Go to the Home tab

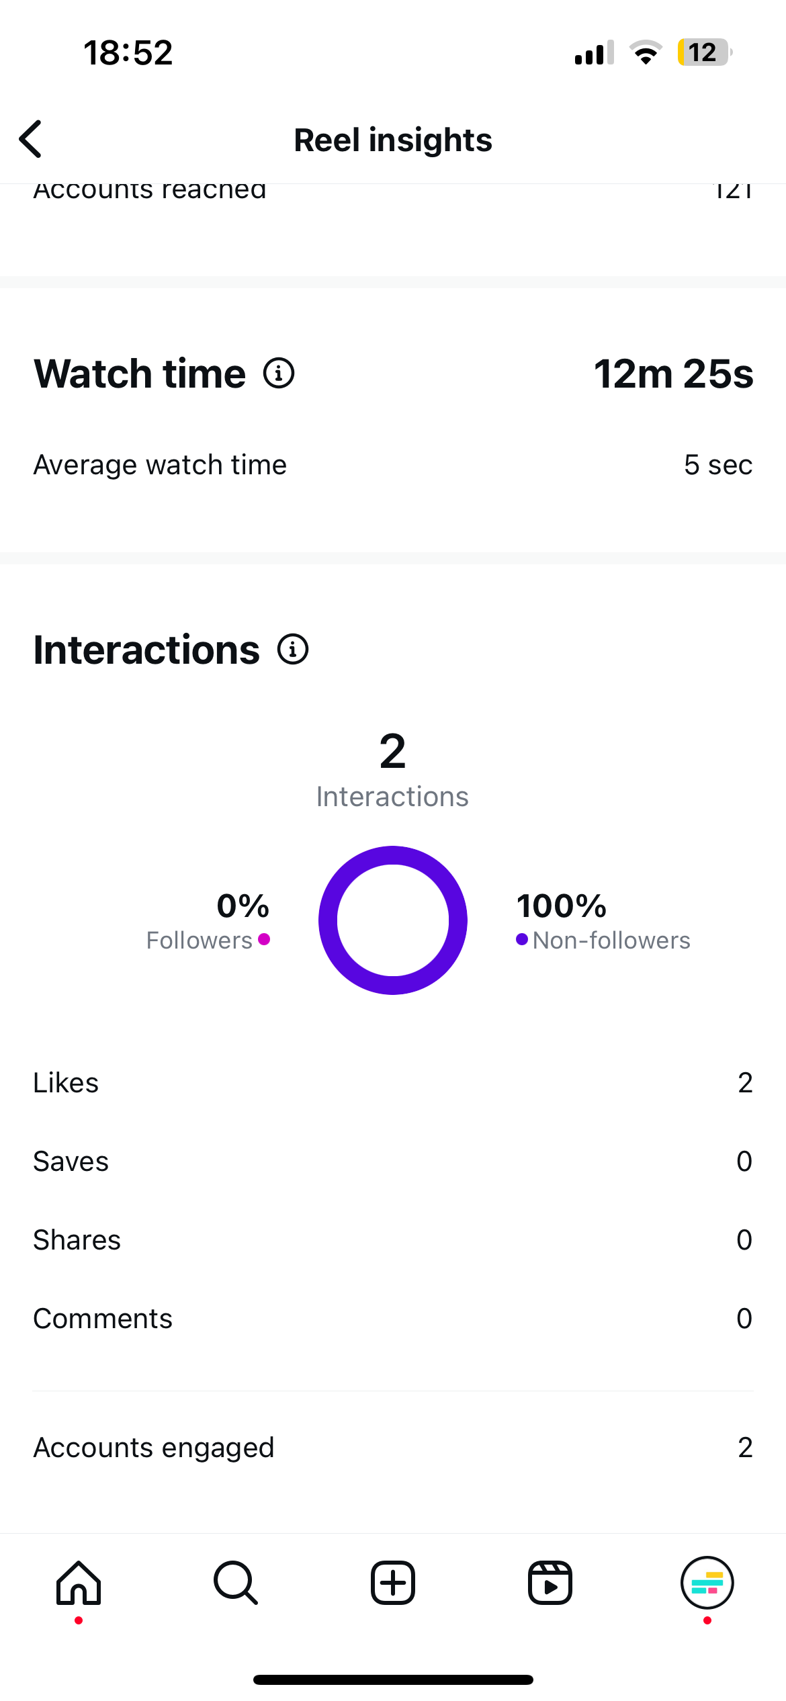click(x=79, y=1583)
